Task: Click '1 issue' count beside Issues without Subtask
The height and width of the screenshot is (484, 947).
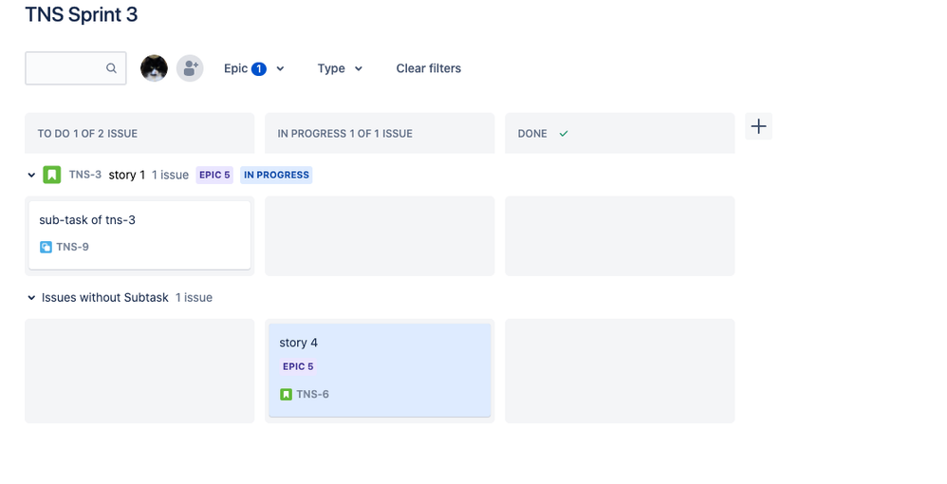Action: pyautogui.click(x=194, y=298)
